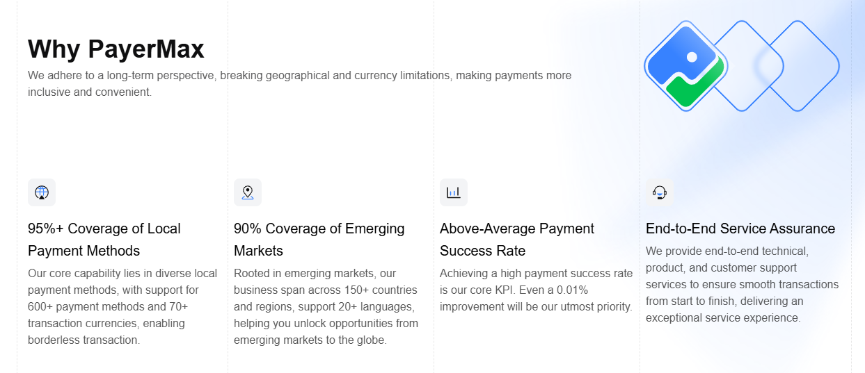Click the 0.01% improvement KPI description
The image size is (865, 373).
click(x=537, y=290)
